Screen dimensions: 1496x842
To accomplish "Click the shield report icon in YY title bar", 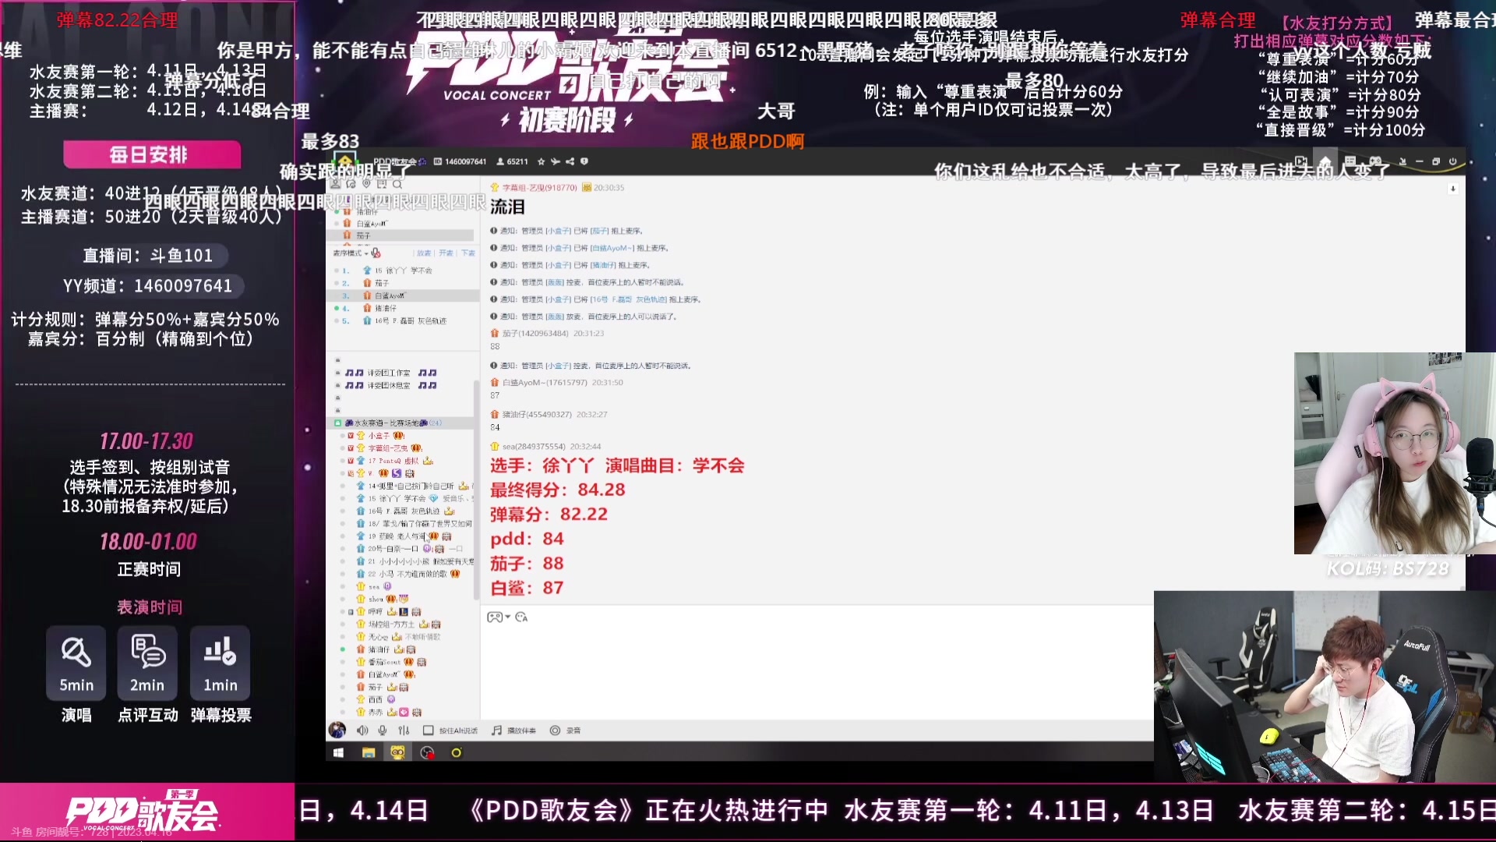I will click(x=584, y=161).
